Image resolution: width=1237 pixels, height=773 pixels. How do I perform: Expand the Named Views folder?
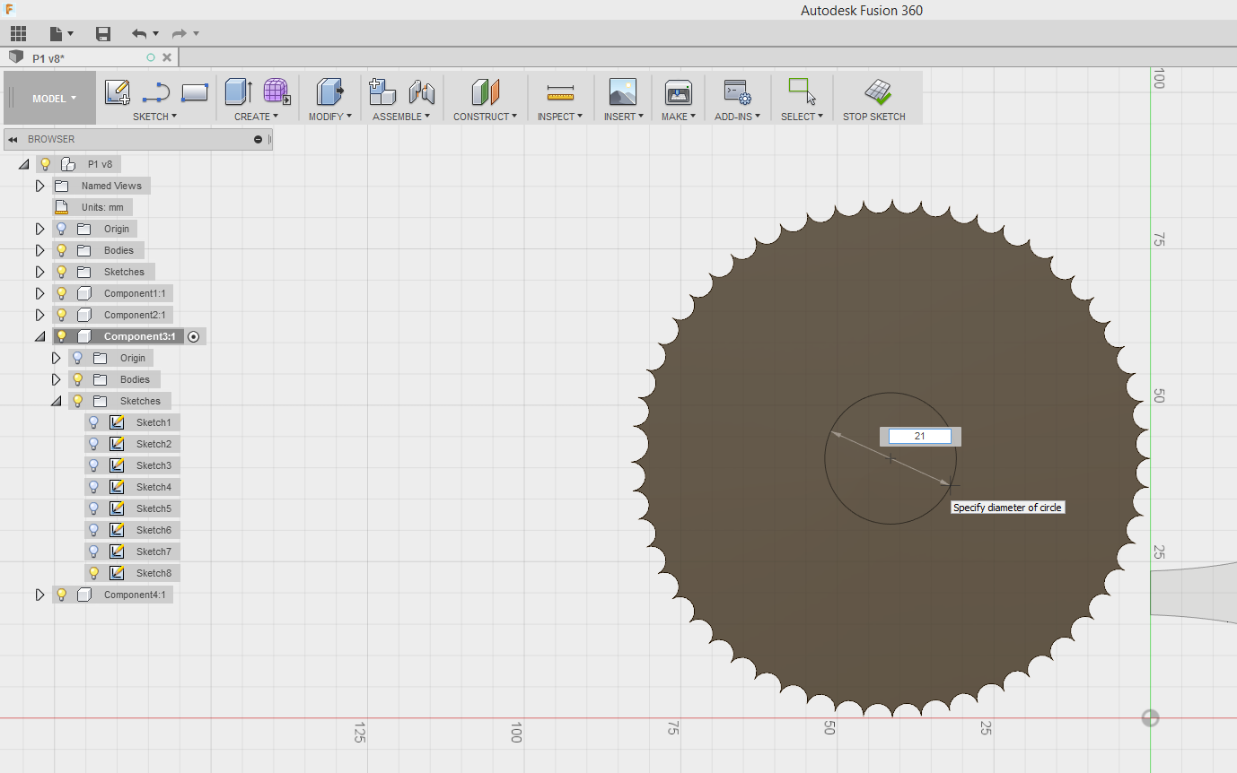[39, 186]
